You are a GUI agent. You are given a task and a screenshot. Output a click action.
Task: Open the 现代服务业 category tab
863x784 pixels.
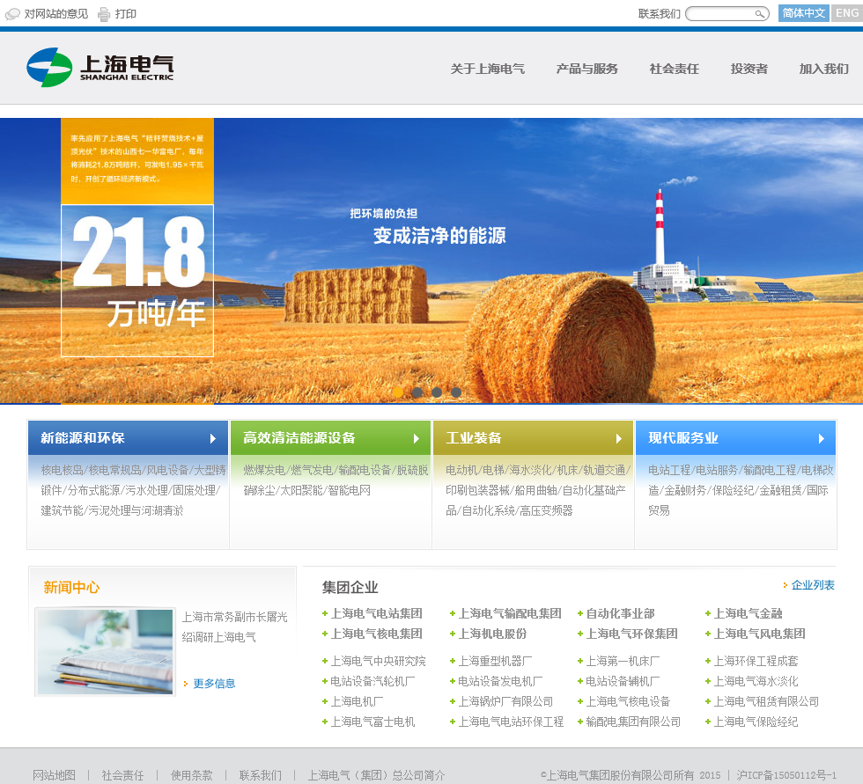736,437
